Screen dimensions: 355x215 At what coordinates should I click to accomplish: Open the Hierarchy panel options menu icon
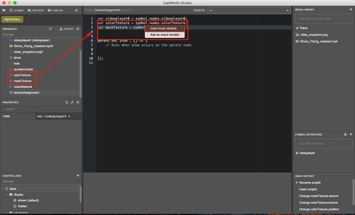click(x=78, y=29)
